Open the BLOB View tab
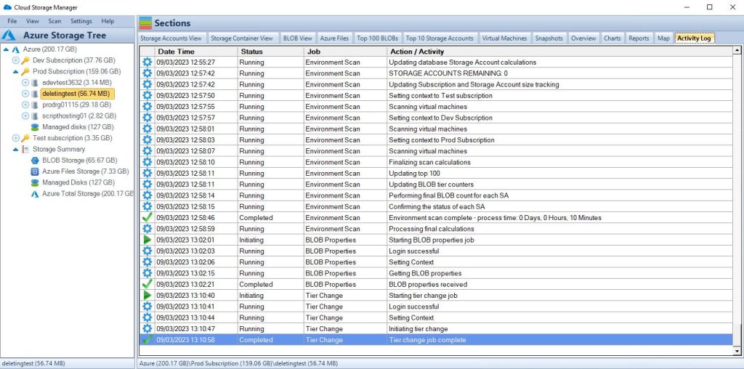The height and width of the screenshot is (369, 744). coord(297,38)
